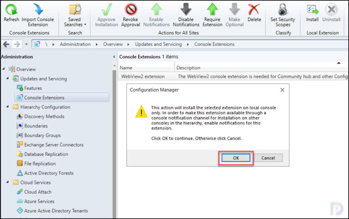Click Make Optional ribbon icon

[x=234, y=10]
